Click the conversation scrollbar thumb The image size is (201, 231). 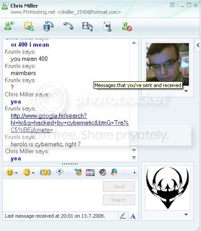tap(134, 139)
